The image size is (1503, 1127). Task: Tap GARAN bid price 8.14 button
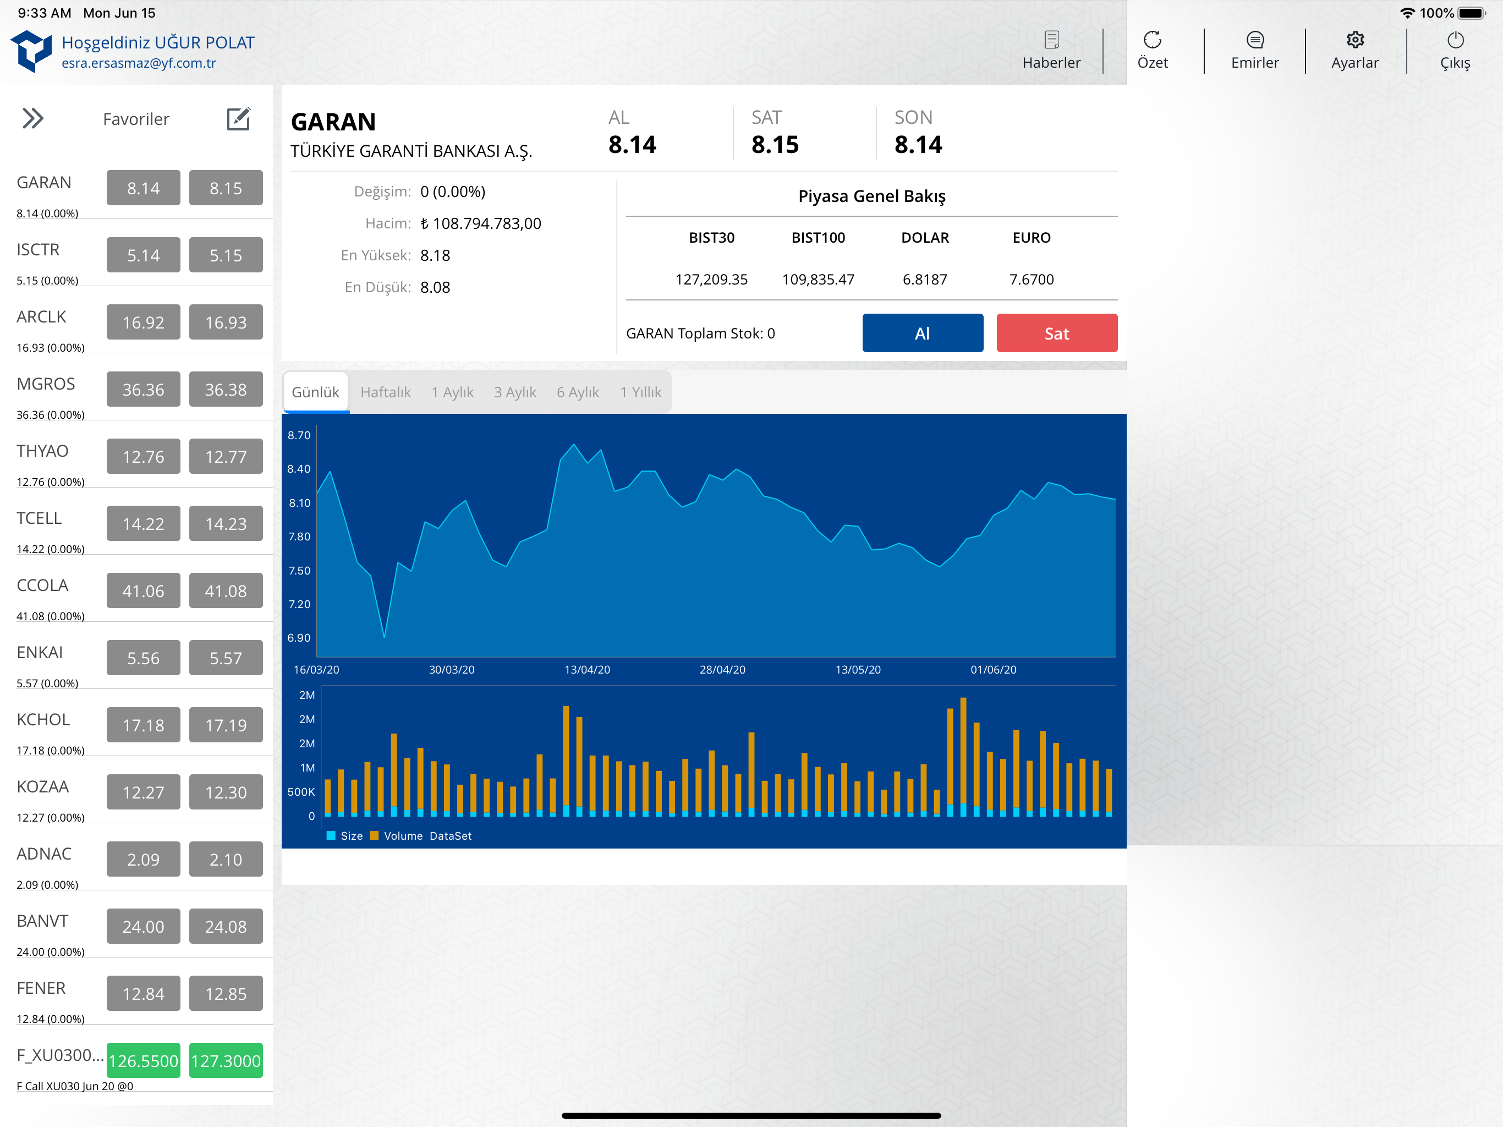(144, 188)
